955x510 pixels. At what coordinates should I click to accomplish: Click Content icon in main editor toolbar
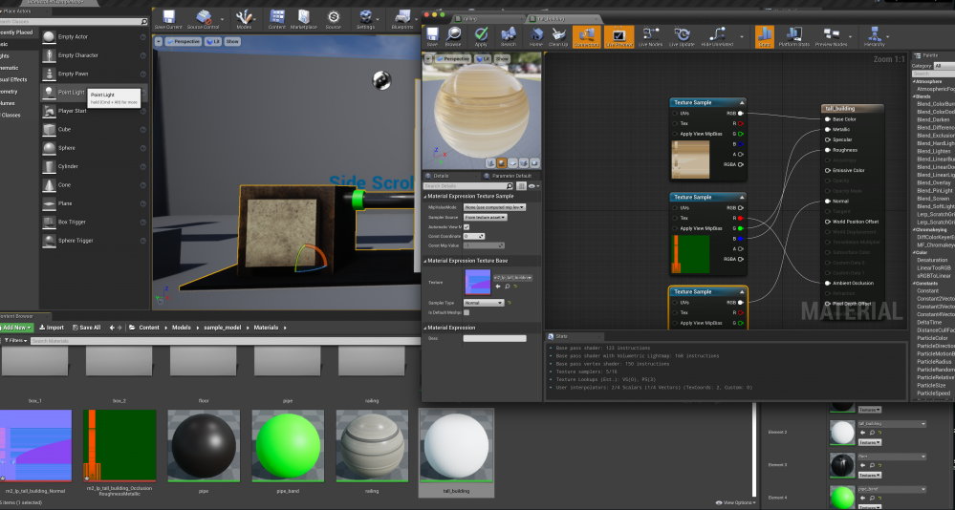click(x=276, y=19)
